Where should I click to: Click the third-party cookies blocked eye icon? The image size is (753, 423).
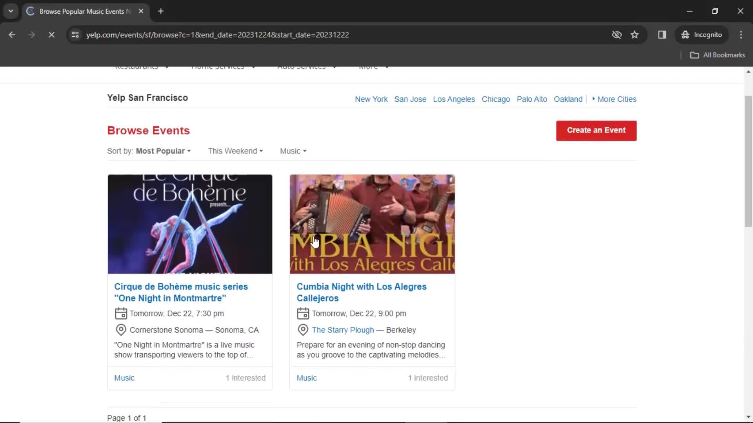click(617, 35)
